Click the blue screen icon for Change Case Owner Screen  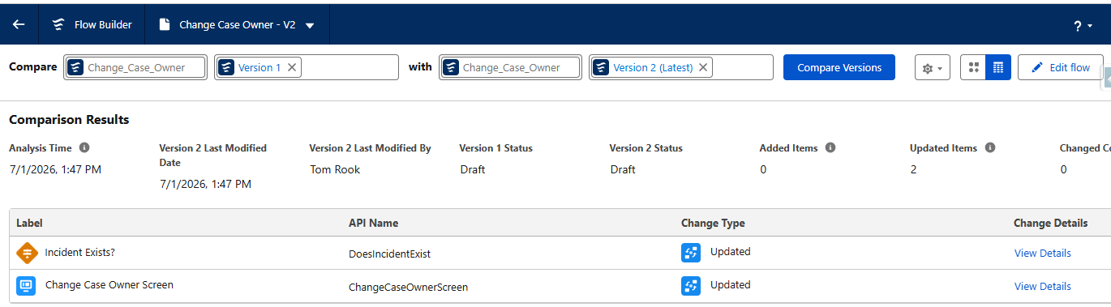click(26, 286)
